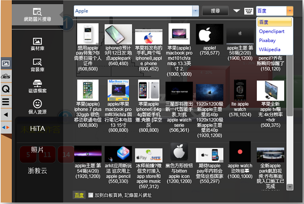304x204 pixels.
Task: Select 百度 in the source list
Action: tap(274, 22)
